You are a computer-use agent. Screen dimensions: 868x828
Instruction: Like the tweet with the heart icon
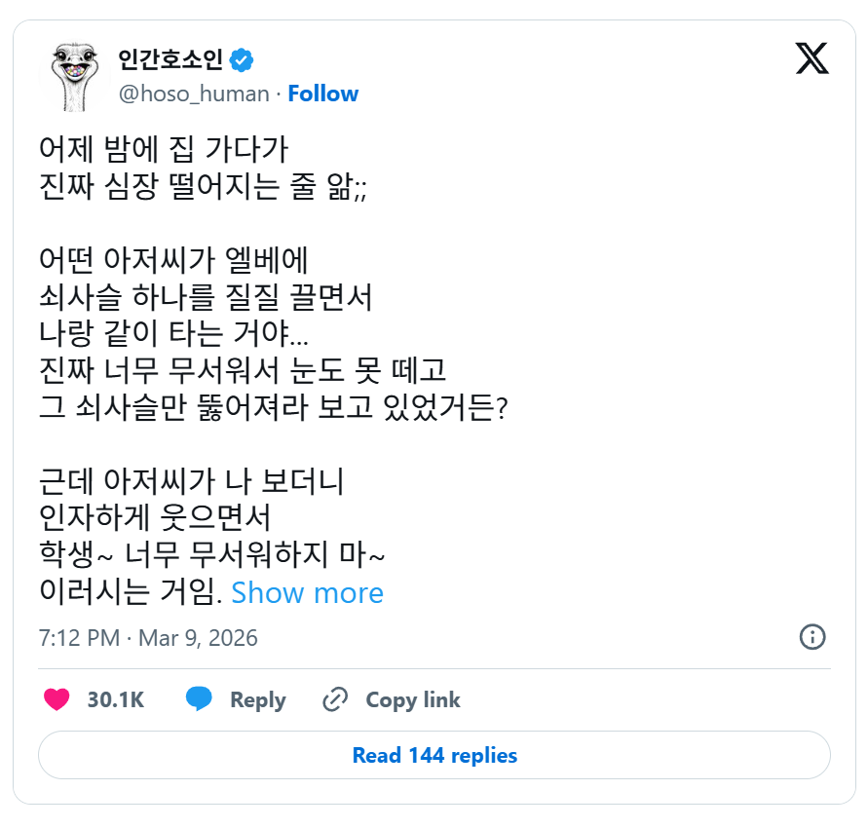[x=57, y=699]
